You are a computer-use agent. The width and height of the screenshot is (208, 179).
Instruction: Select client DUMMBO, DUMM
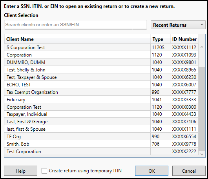coord(101,62)
